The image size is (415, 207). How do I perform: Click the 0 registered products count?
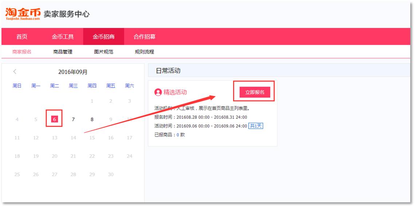pyautogui.click(x=178, y=135)
